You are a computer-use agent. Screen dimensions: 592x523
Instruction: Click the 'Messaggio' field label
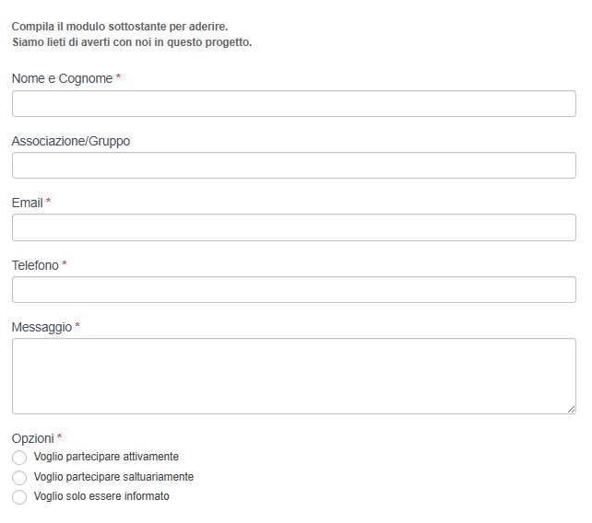click(41, 327)
